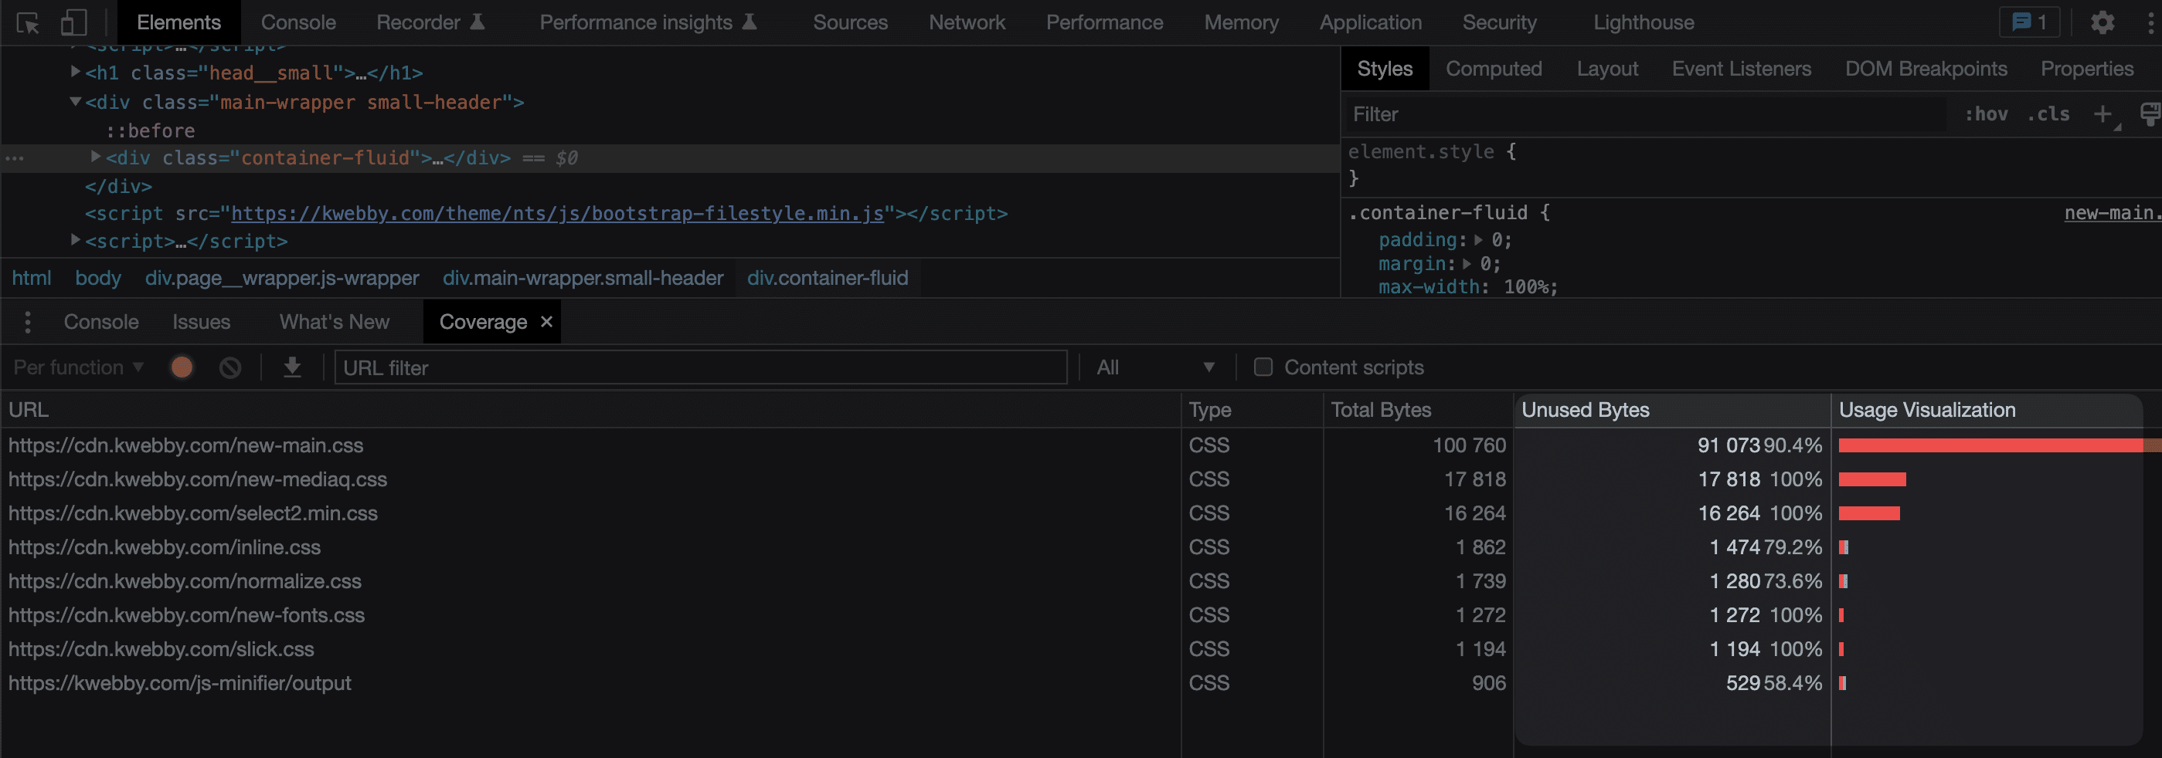Activate the inspect element picker icon
The width and height of the screenshot is (2162, 758).
point(28,23)
